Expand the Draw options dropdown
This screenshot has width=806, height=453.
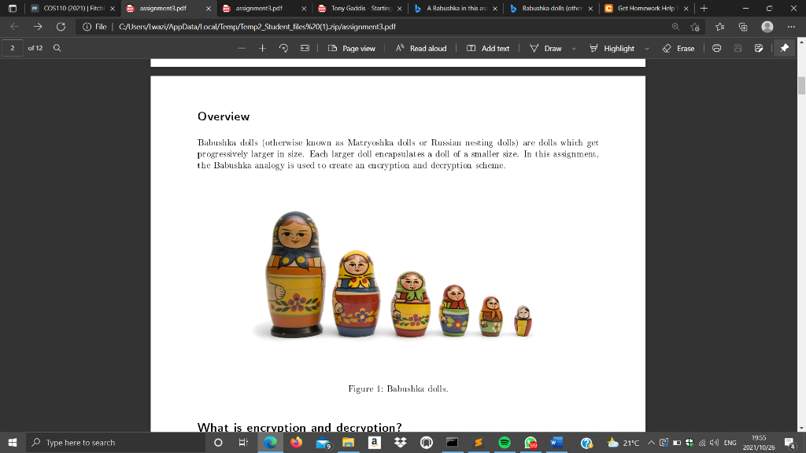pyautogui.click(x=574, y=48)
